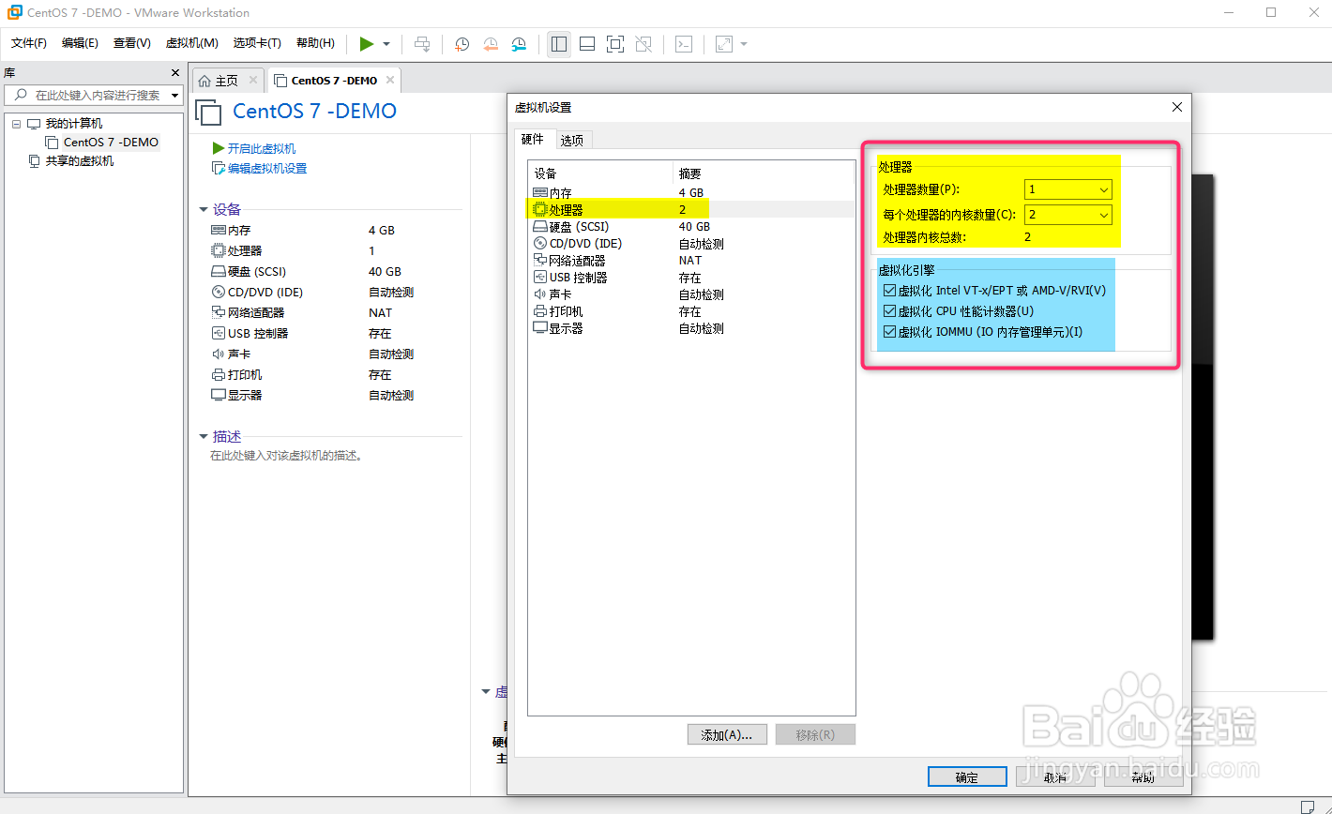Toggle 虚拟化 IOMMU checkbox
The width and height of the screenshot is (1332, 814).
[x=890, y=332]
